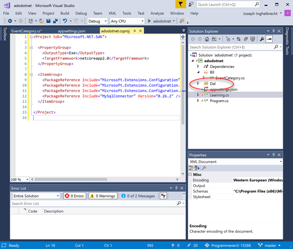Image resolution: width=293 pixels, height=249 pixels.
Task: Open the Any CPU platform dropdown
Action: coord(127,21)
